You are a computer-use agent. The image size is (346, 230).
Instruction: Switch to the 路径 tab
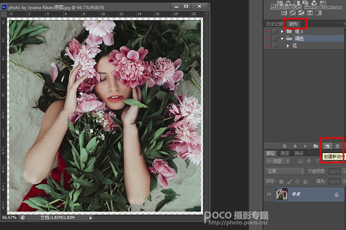(299, 153)
